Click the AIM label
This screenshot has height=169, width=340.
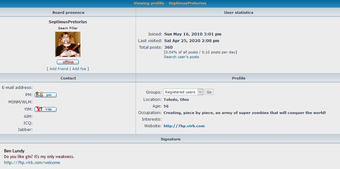28,117
